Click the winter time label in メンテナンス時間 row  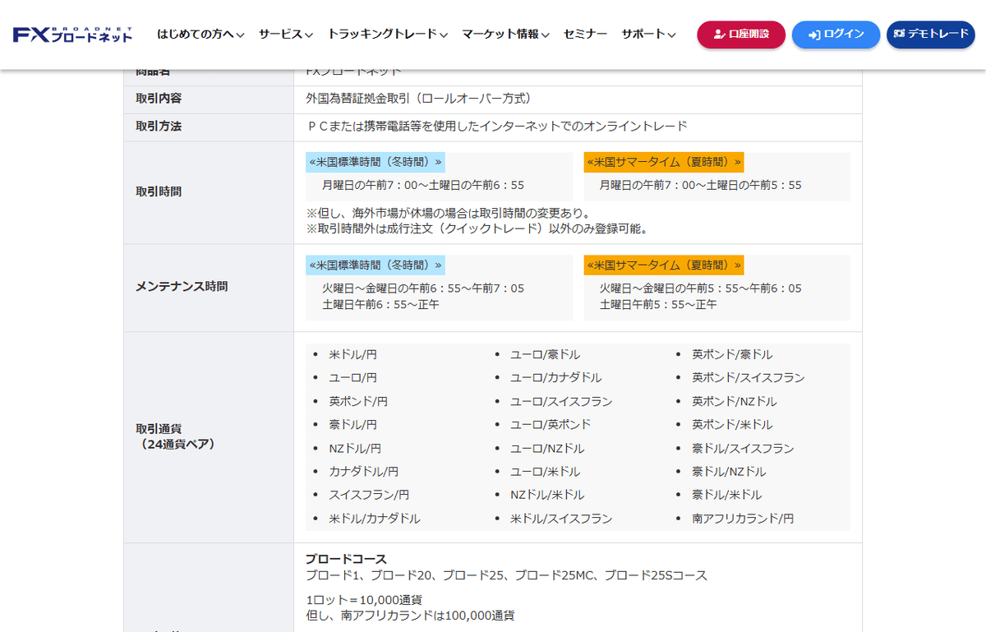pyautogui.click(x=375, y=265)
